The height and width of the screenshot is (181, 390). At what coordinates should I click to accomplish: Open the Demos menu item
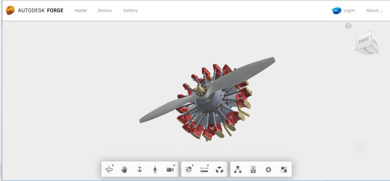click(105, 10)
